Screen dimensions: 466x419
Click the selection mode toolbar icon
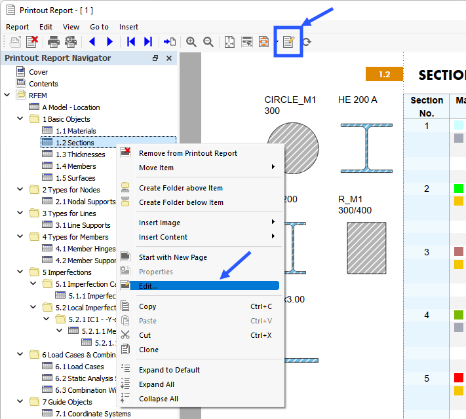click(x=247, y=42)
